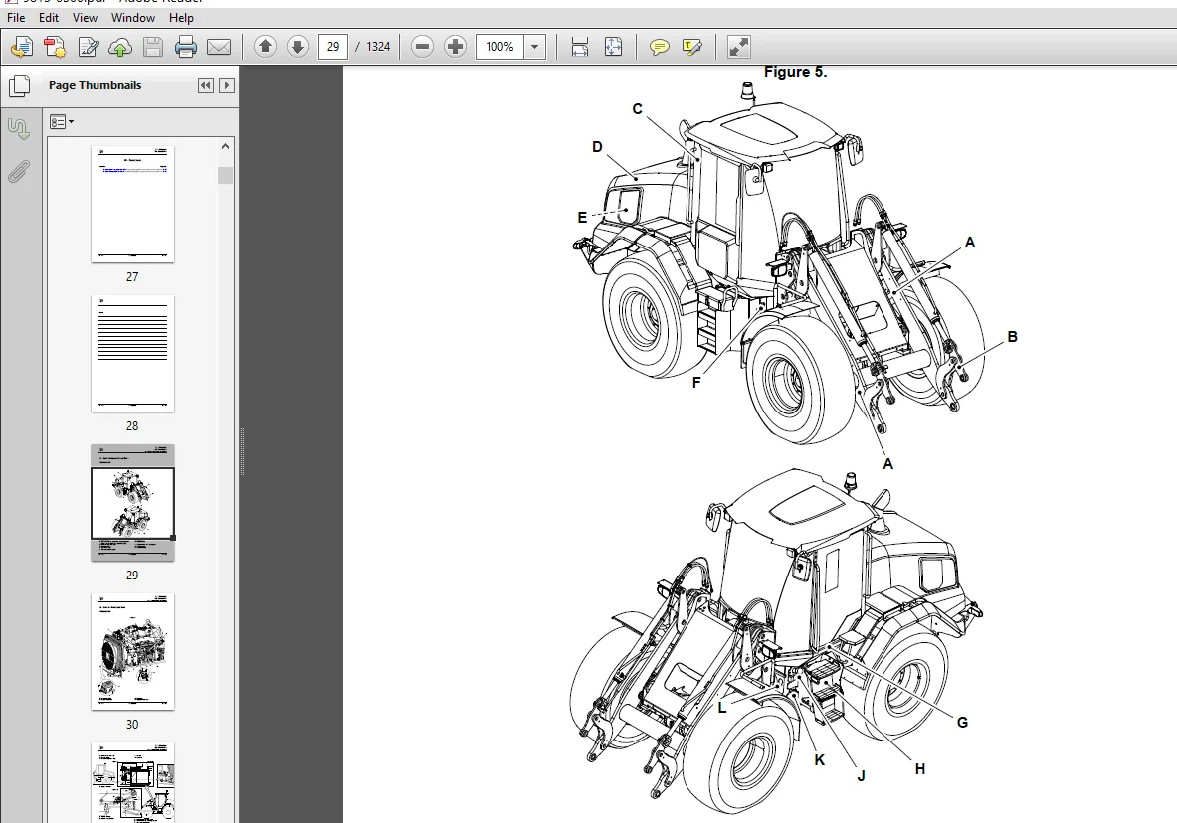
Task: Click the page label 29 under thumbnail
Action: [132, 576]
